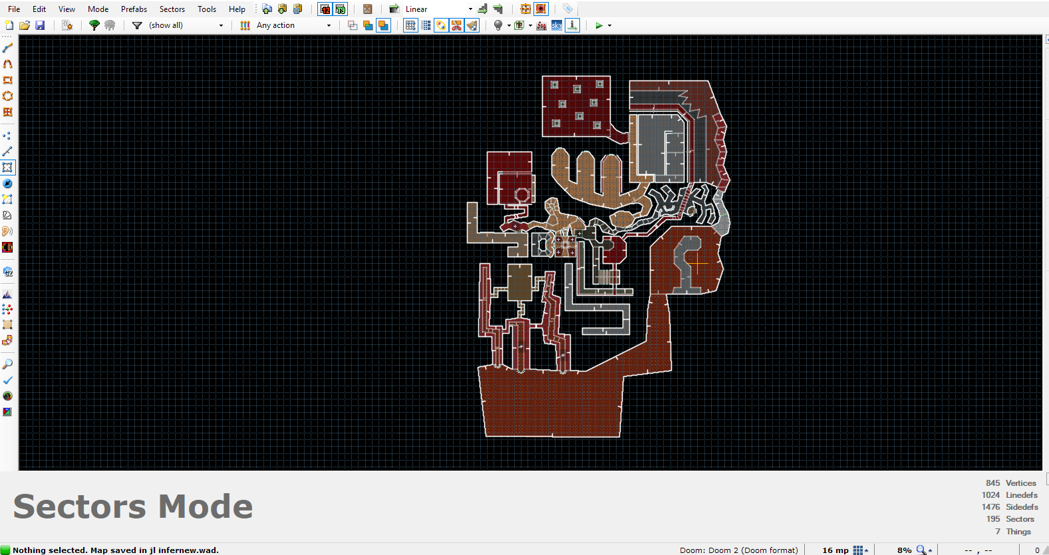Toggle the sky rendering button
Viewport: 1049px width, 555px height.
click(x=557, y=25)
